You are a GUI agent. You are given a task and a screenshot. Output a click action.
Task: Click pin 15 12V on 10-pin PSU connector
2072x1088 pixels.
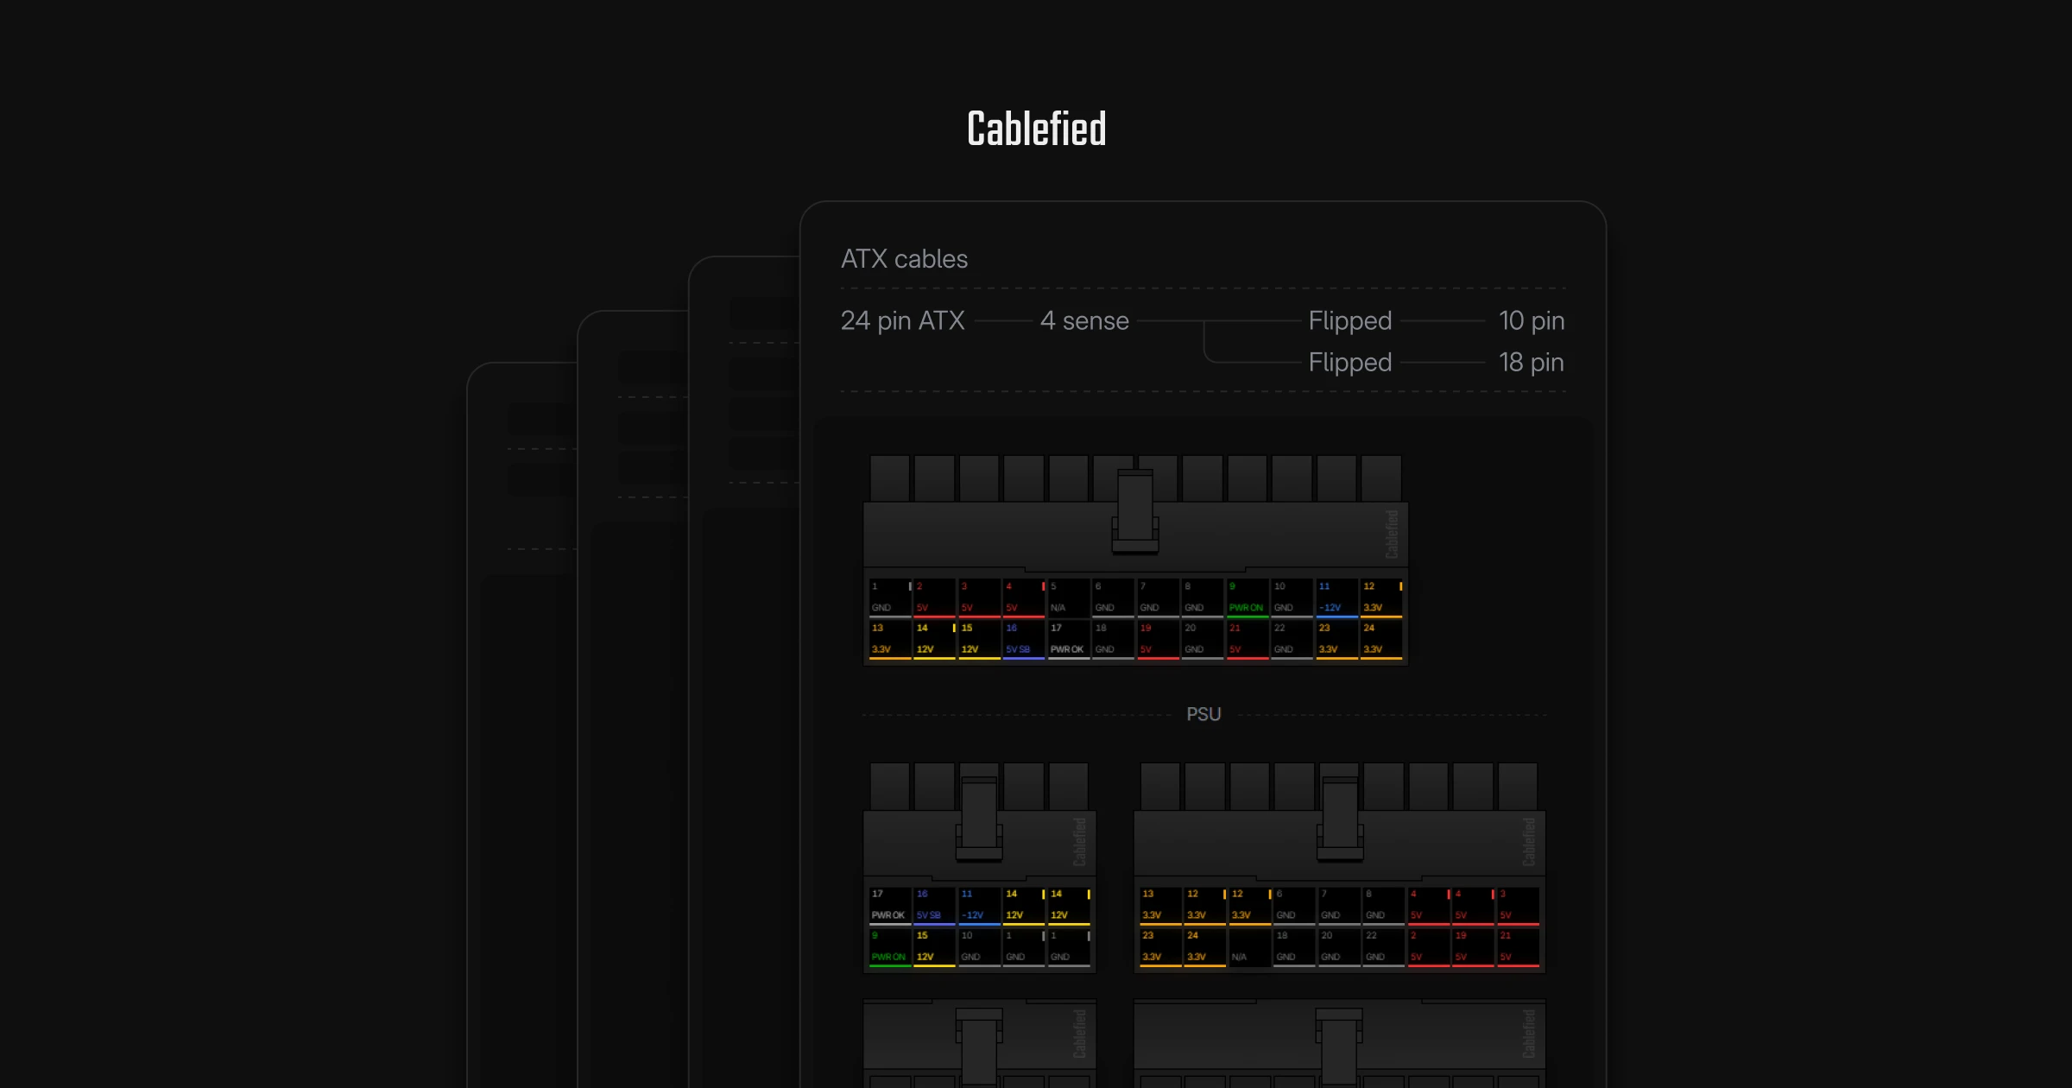point(935,947)
